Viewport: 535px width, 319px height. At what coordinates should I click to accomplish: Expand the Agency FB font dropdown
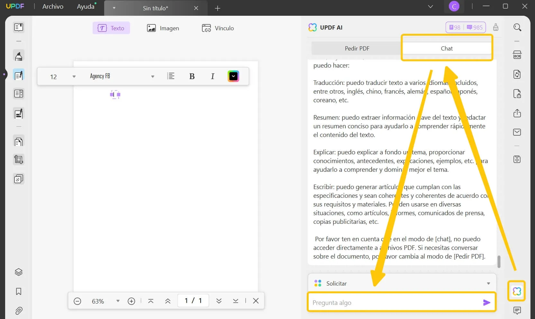[x=153, y=77]
